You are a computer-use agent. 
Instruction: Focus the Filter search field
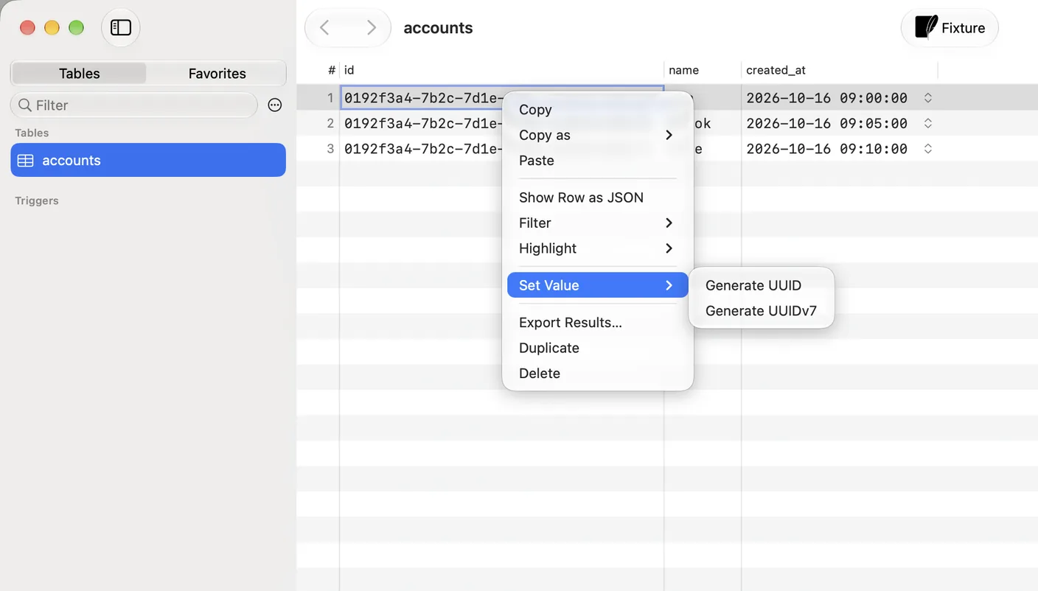134,105
